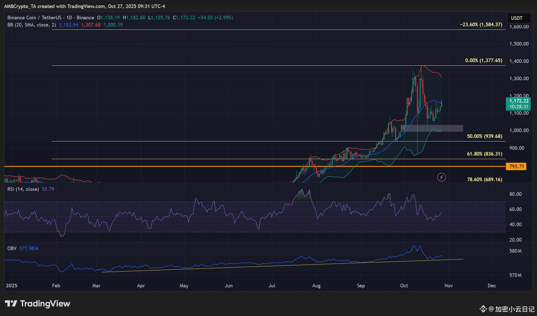The width and height of the screenshot is (537, 316).
Task: Click the Oct label on time axis
Action: tap(404, 286)
